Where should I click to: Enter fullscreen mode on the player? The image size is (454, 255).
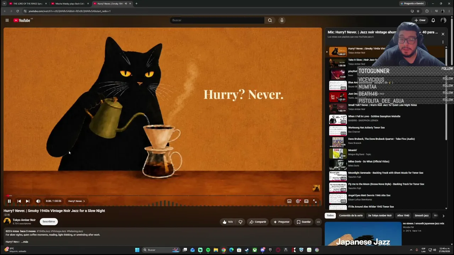pos(315,201)
